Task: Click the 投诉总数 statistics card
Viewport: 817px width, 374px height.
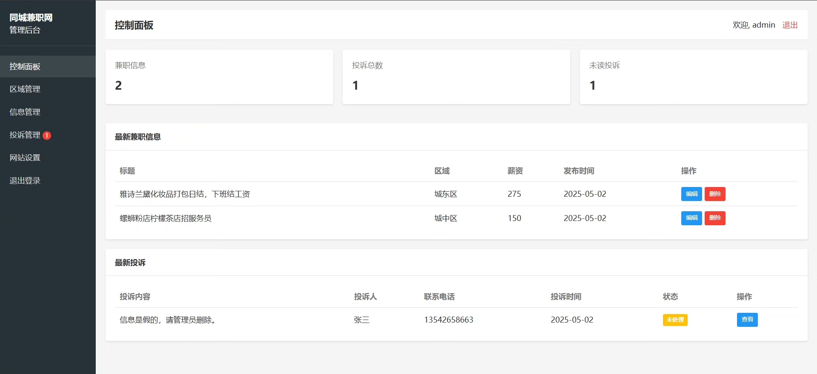Action: [x=456, y=77]
